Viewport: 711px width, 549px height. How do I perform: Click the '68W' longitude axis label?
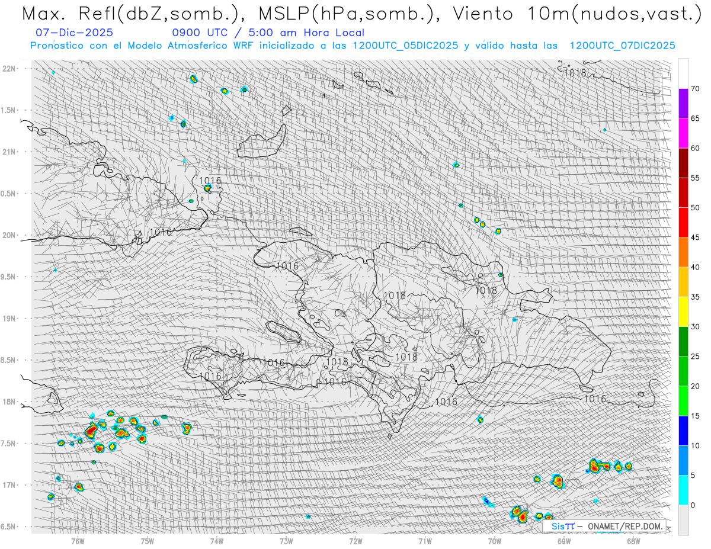[633, 540]
